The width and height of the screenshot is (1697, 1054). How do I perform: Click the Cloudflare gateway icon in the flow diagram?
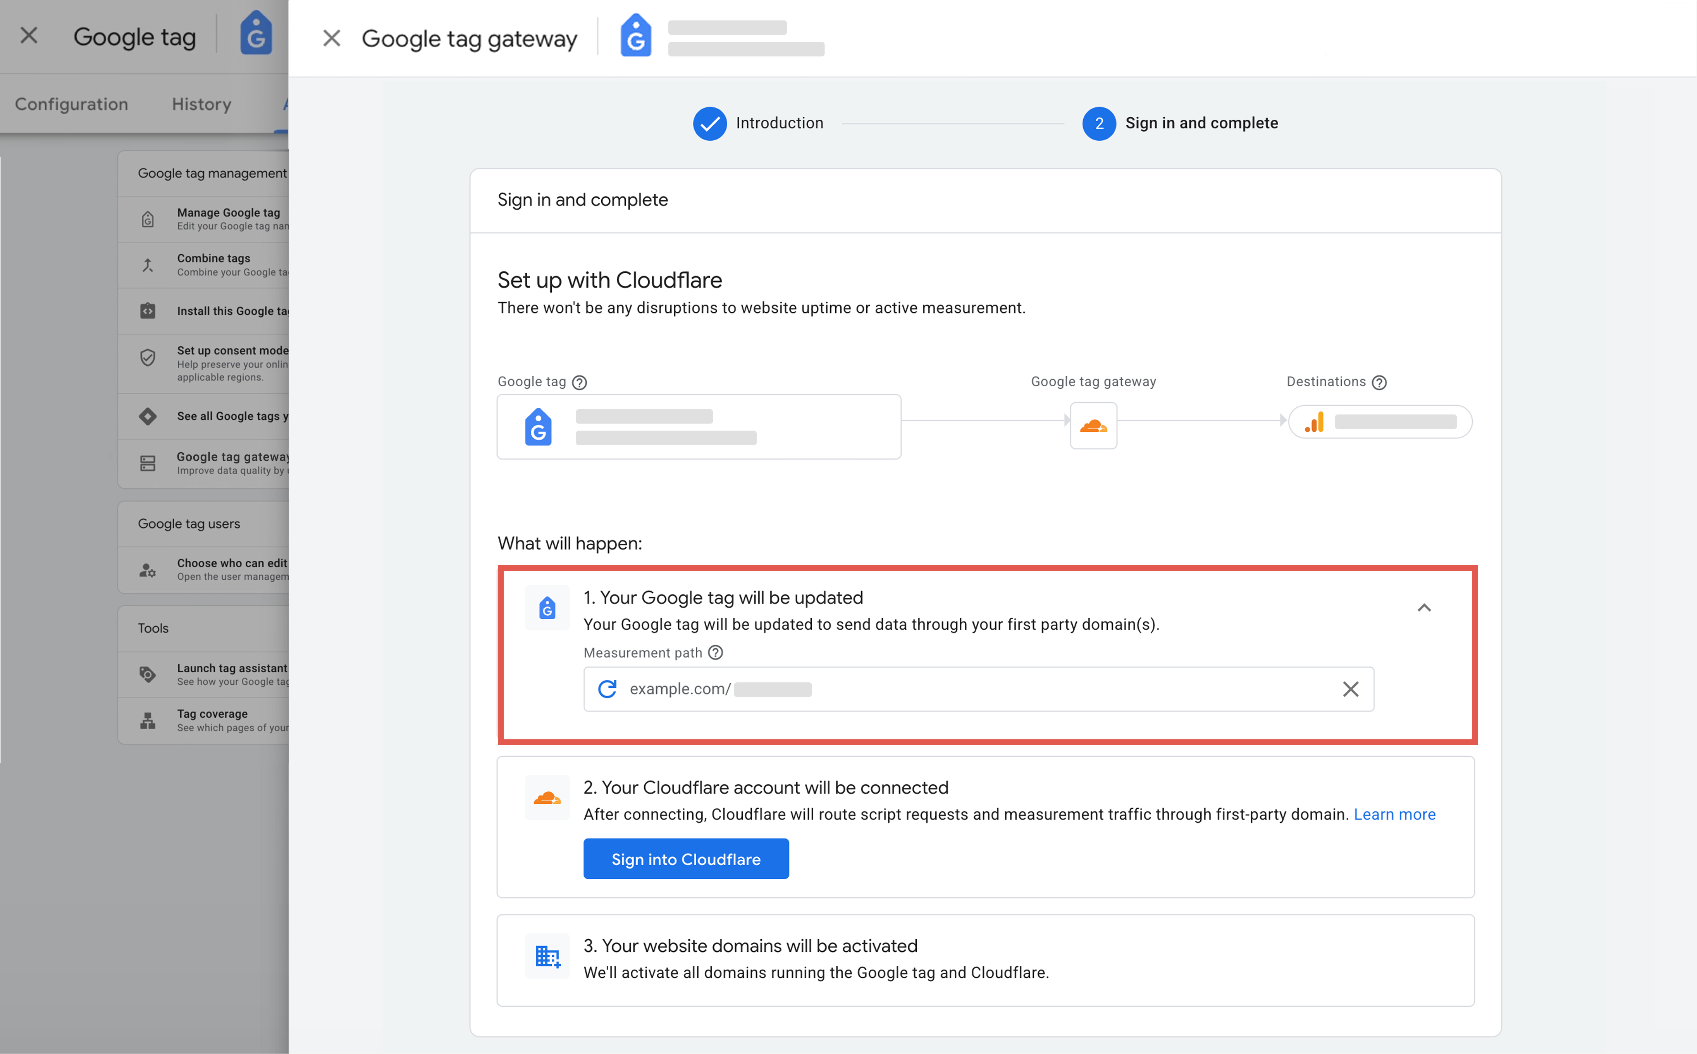tap(1093, 425)
